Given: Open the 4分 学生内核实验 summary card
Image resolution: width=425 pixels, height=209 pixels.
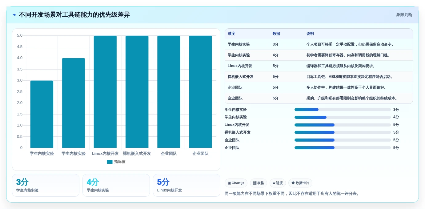Looking at the screenshot, I should click(116, 185).
